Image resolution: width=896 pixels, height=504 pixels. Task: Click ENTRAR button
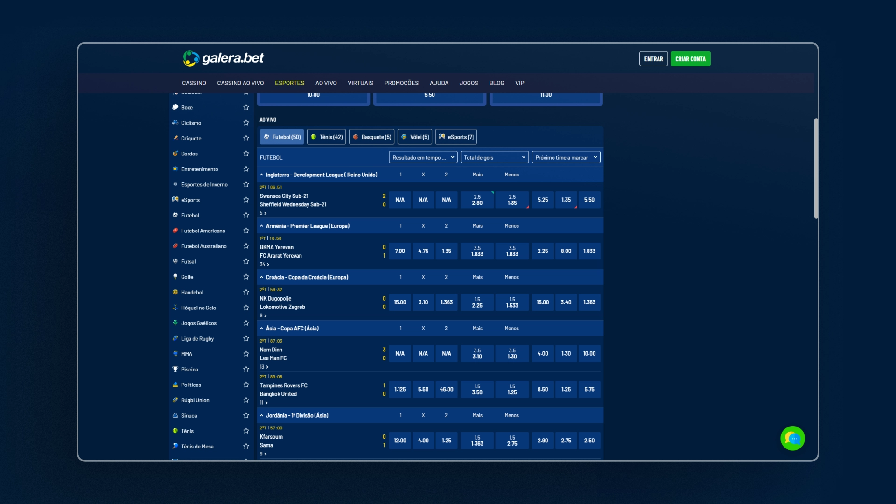[x=653, y=58]
